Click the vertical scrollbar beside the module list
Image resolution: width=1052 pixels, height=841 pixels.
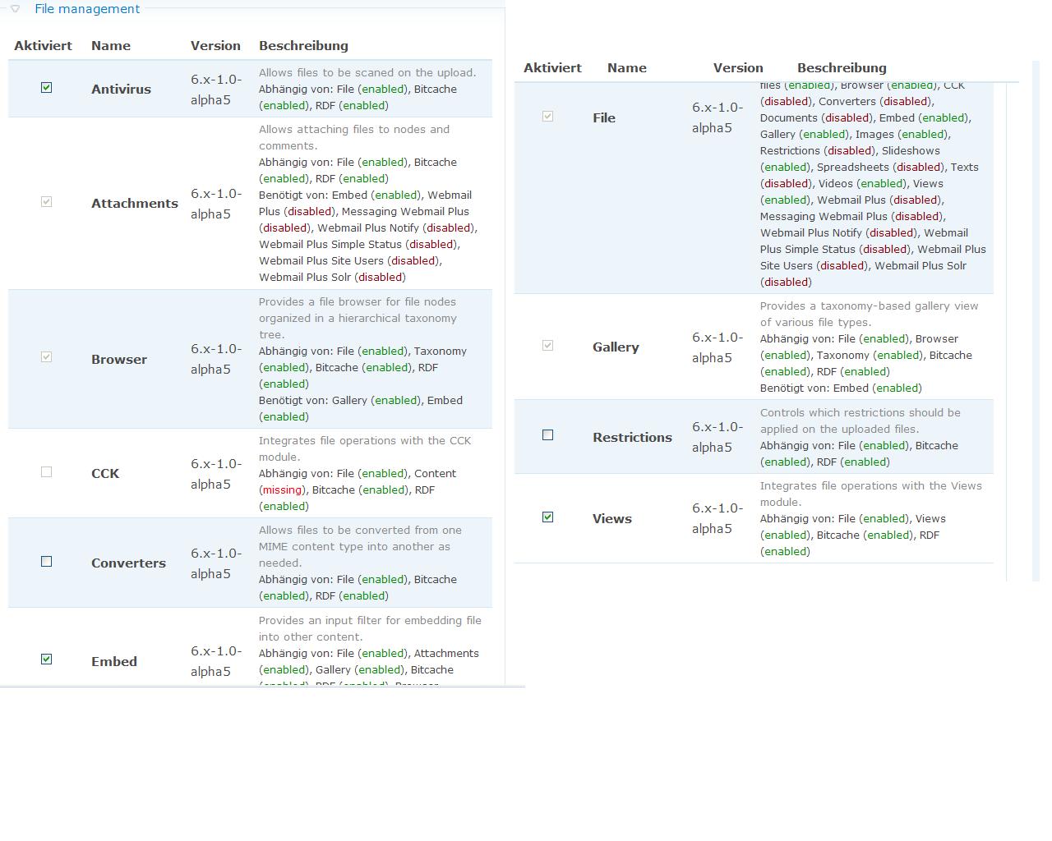coord(1036,329)
